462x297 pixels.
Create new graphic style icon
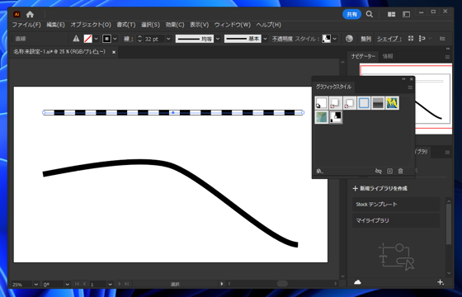[x=389, y=171]
